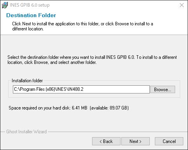Click the Installation folder group label
The height and width of the screenshot is (150, 188).
27,81
